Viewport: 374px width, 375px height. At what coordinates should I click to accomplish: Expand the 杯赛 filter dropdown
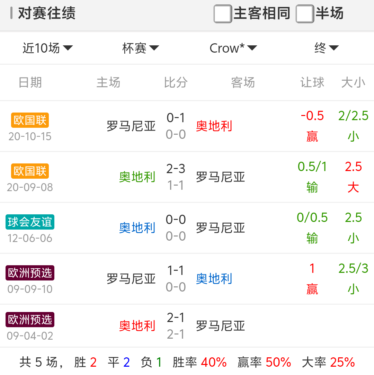point(140,48)
